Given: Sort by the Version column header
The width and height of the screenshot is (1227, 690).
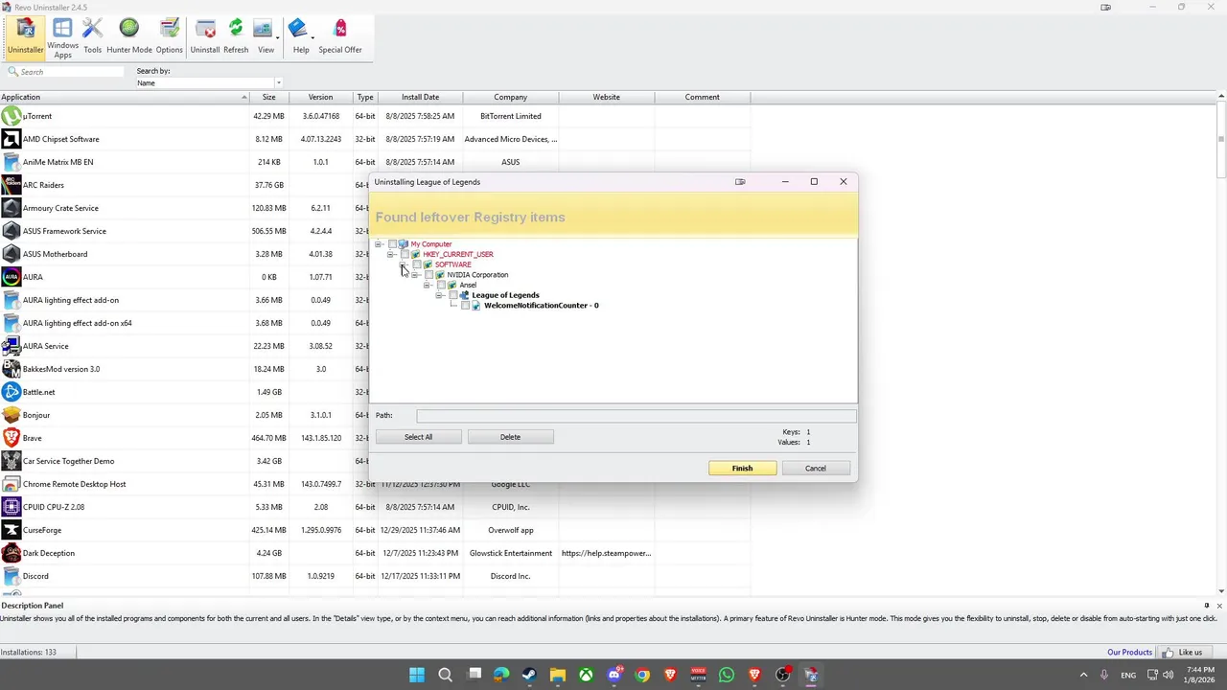Looking at the screenshot, I should click(320, 97).
